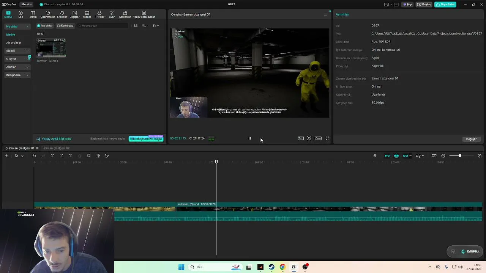
Task: Switch to Zaman çizelgesi 02 tab
Action: pyautogui.click(x=57, y=148)
